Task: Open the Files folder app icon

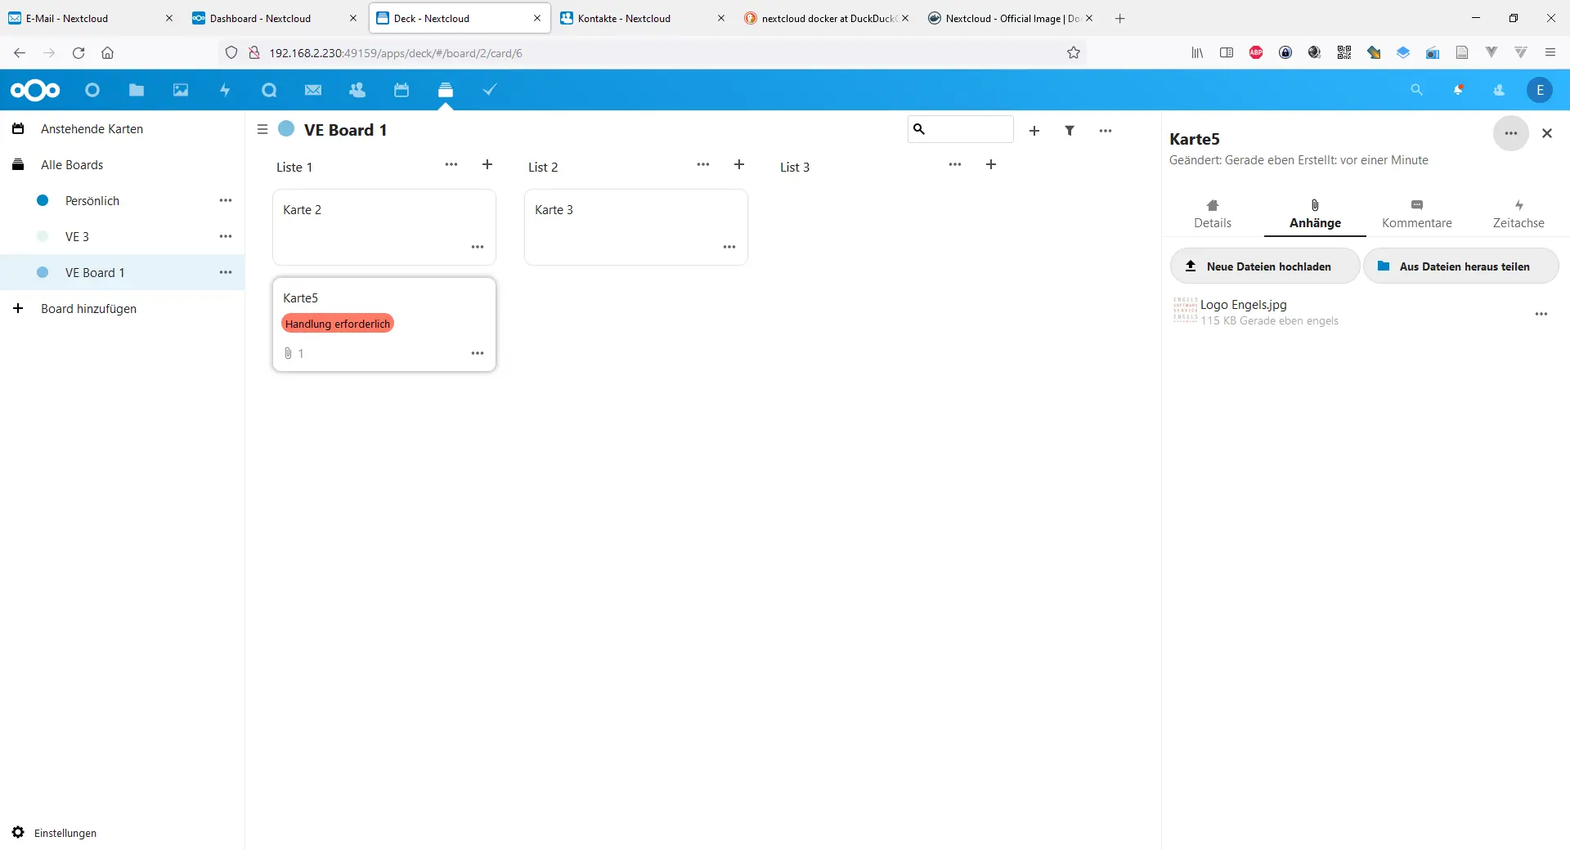Action: (136, 90)
